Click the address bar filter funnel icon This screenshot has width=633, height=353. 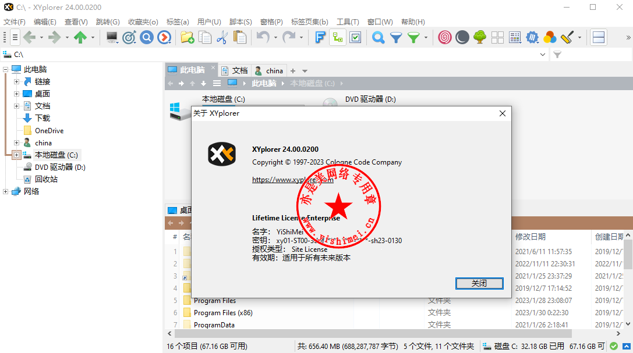(557, 55)
